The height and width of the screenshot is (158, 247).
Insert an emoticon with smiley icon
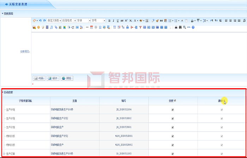38,27
